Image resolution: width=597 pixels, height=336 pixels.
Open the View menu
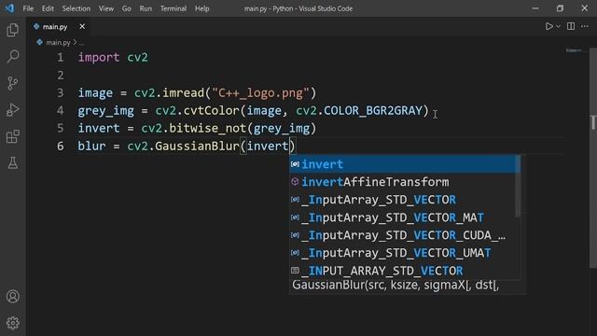point(106,8)
